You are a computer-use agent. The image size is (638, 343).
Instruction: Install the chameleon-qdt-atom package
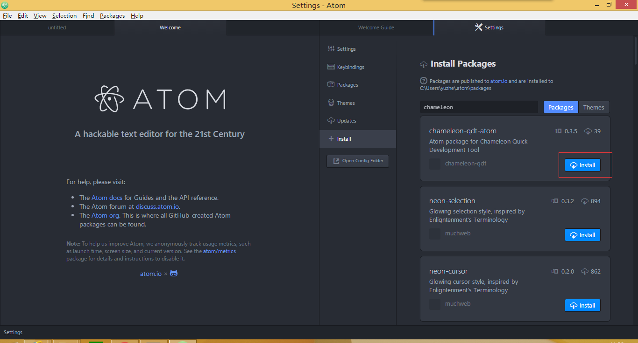(582, 165)
